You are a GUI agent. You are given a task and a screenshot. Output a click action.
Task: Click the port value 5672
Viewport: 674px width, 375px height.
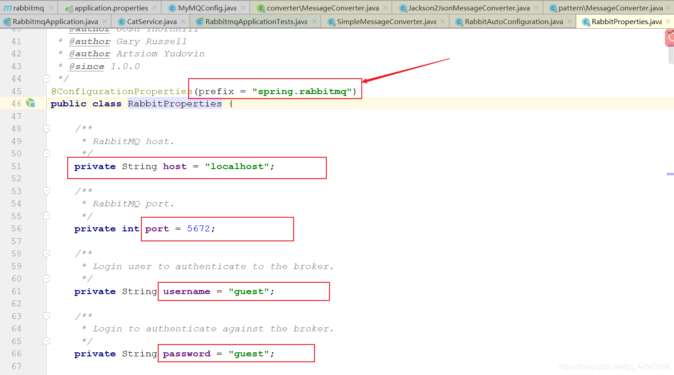click(x=199, y=229)
